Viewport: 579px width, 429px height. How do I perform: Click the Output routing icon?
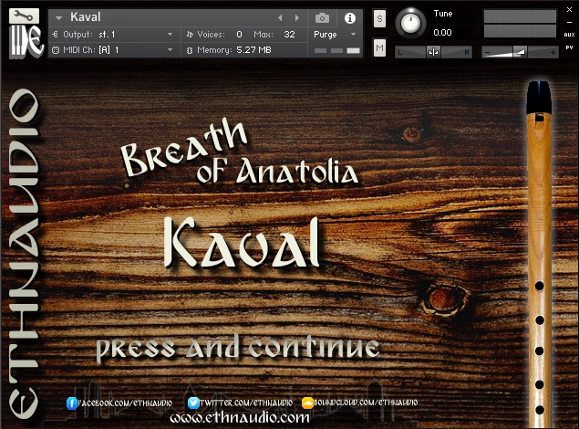tap(55, 35)
